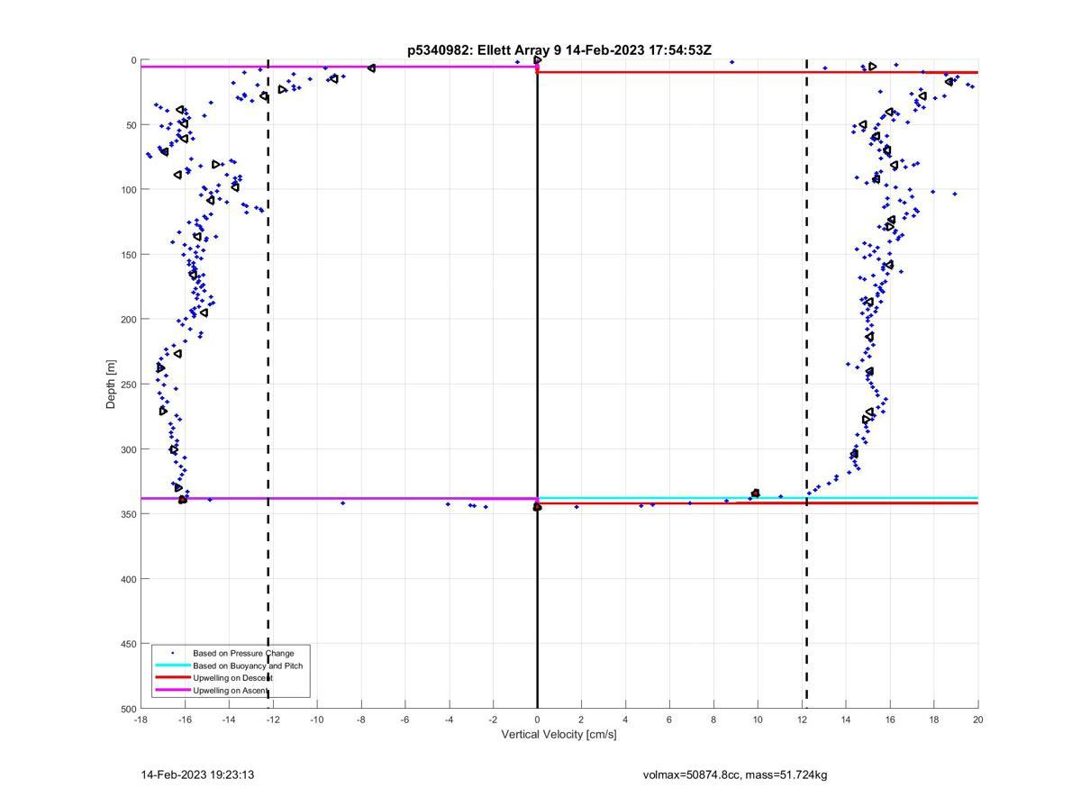The width and height of the screenshot is (1081, 797).
Task: Click the magenta line sample in legend
Action: (x=172, y=690)
